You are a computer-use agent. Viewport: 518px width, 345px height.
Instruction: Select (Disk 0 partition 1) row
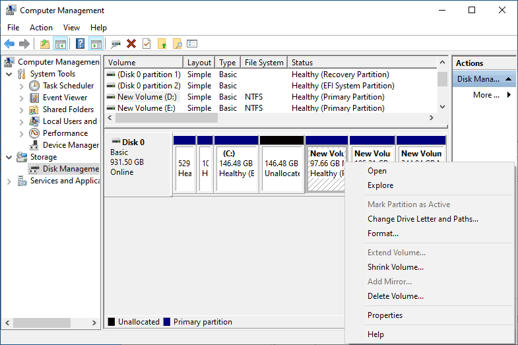click(271, 75)
